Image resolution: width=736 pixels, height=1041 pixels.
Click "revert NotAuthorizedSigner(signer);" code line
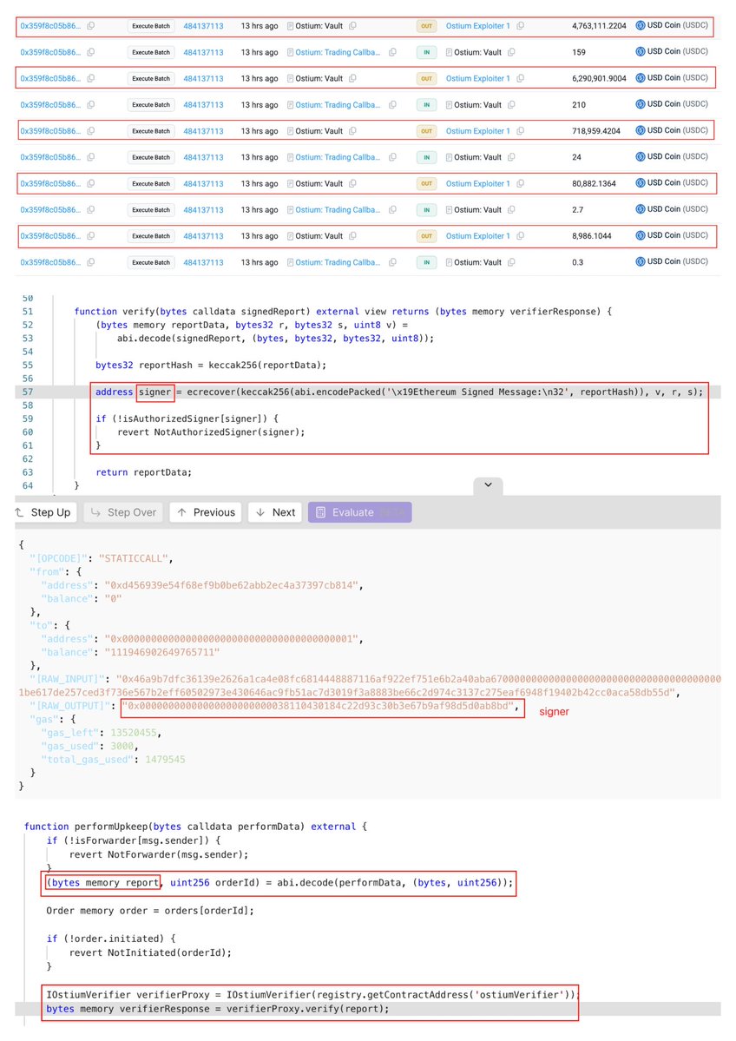[x=211, y=432]
